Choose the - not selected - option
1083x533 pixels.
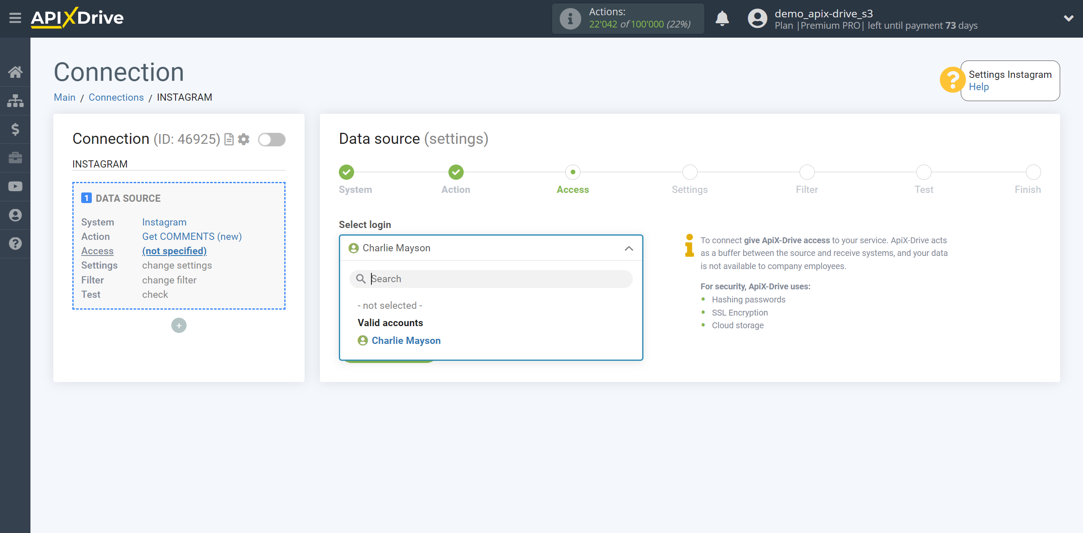coord(390,306)
